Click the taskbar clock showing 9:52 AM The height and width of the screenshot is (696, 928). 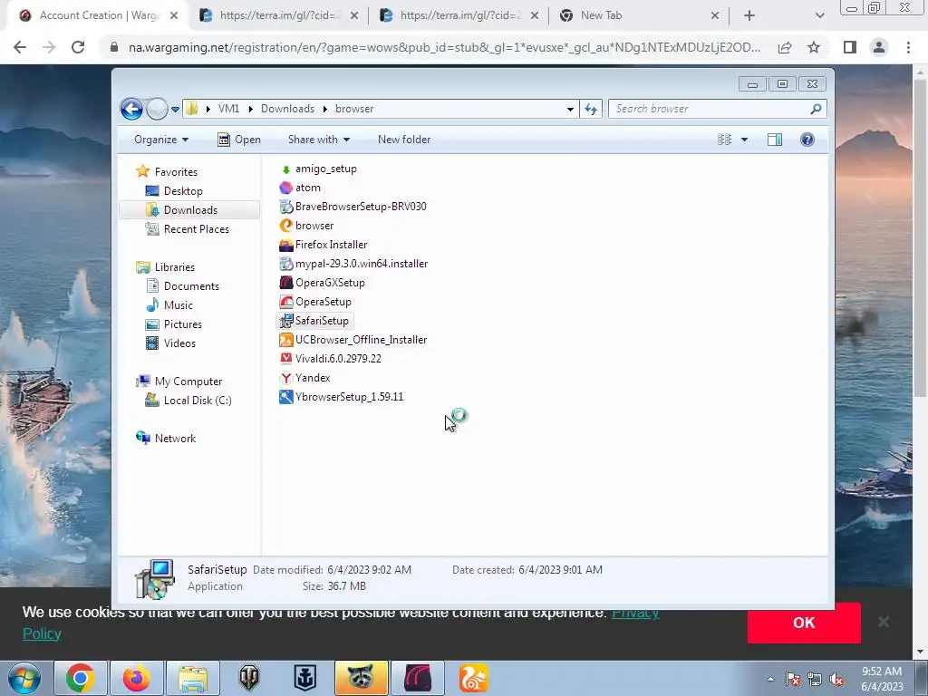coord(882,679)
